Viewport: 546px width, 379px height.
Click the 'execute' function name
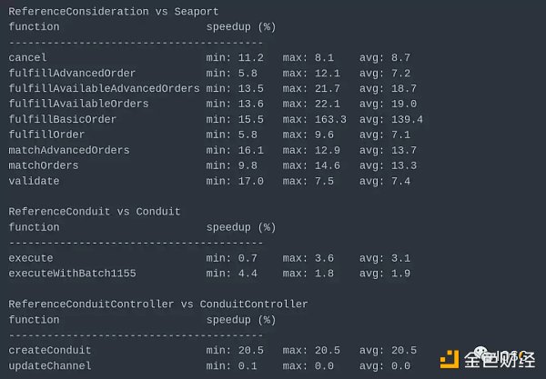click(31, 258)
